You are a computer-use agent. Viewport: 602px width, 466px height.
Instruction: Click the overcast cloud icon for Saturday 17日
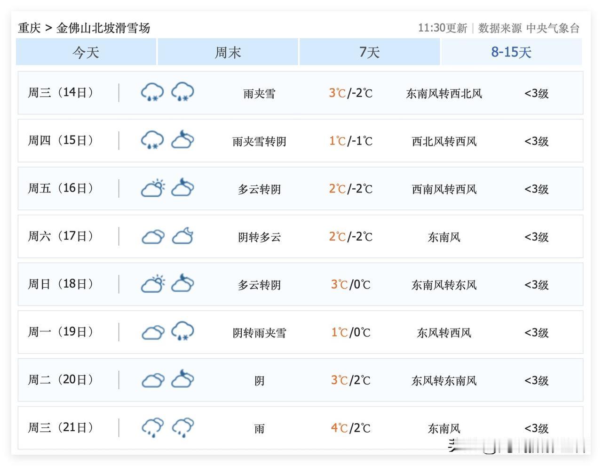pos(152,236)
